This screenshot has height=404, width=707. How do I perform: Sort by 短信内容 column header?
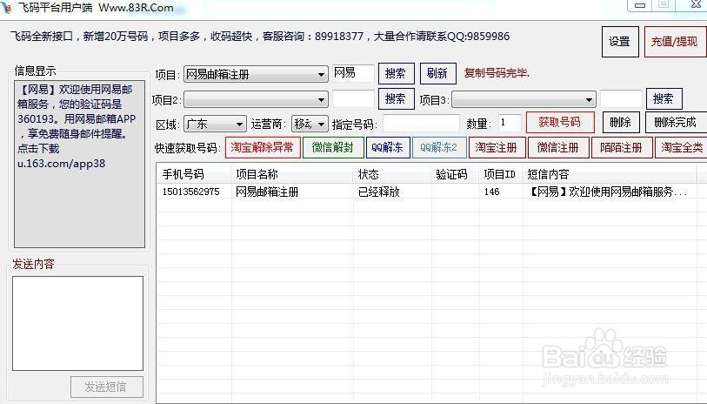tap(609, 174)
